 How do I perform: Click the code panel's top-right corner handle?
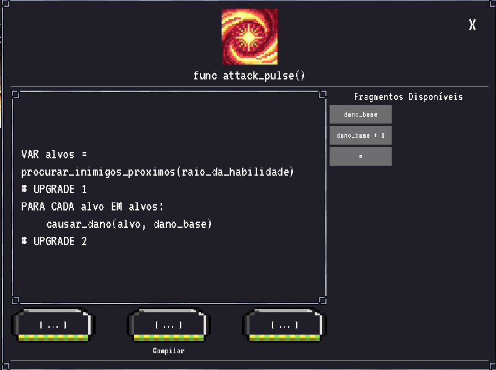[323, 94]
